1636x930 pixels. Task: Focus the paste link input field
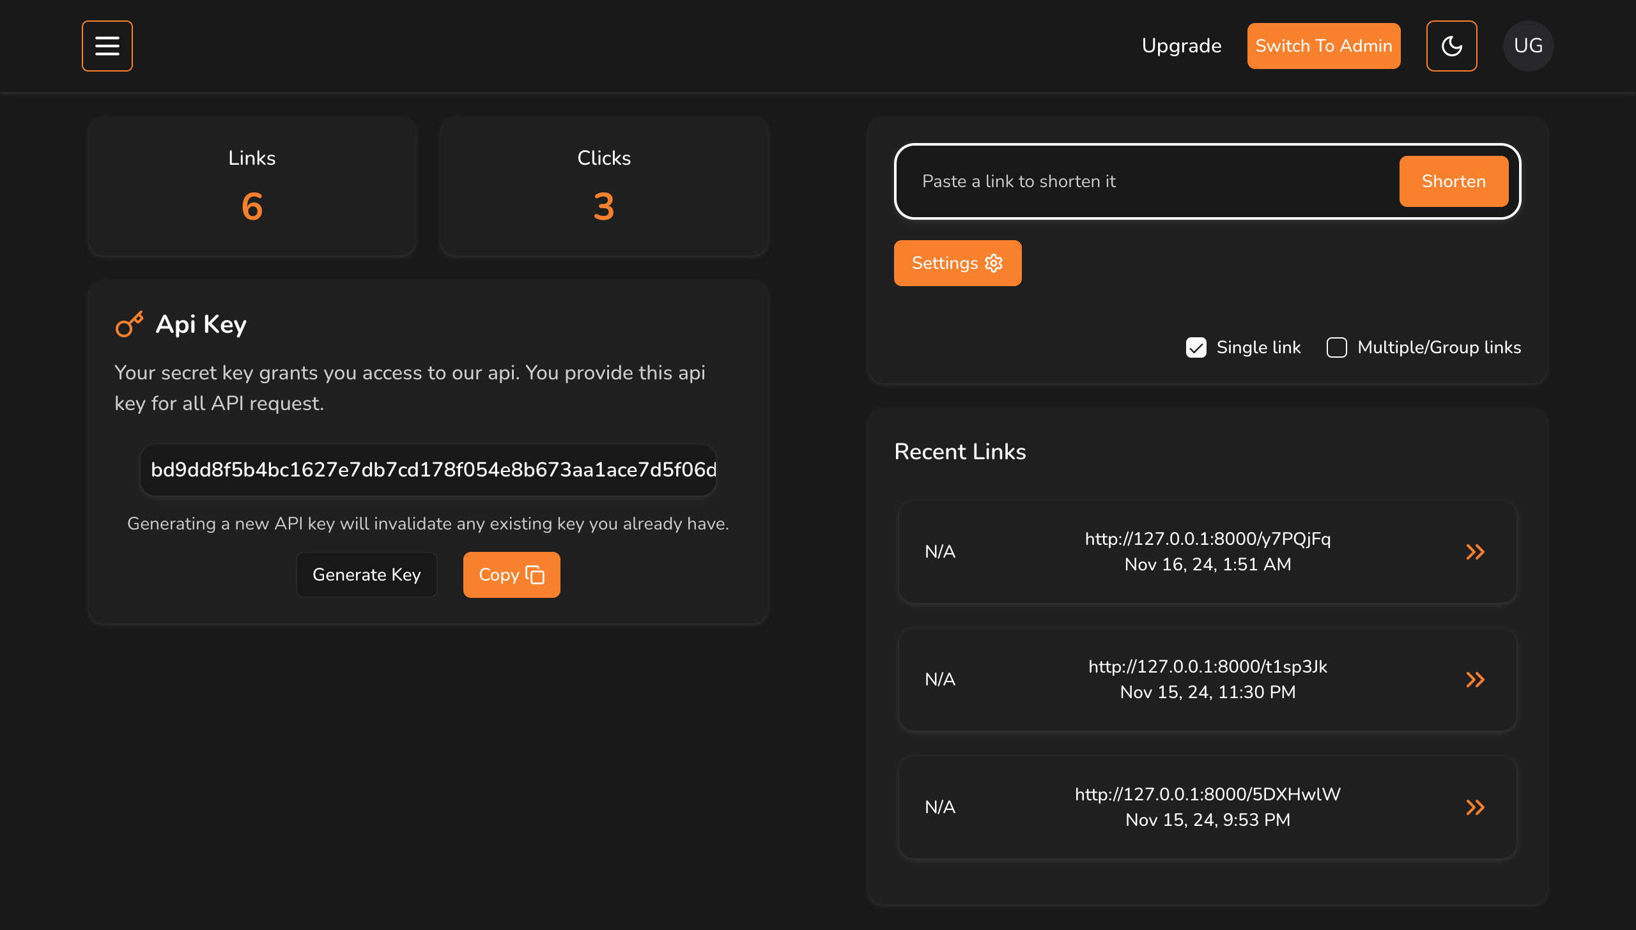point(1144,181)
